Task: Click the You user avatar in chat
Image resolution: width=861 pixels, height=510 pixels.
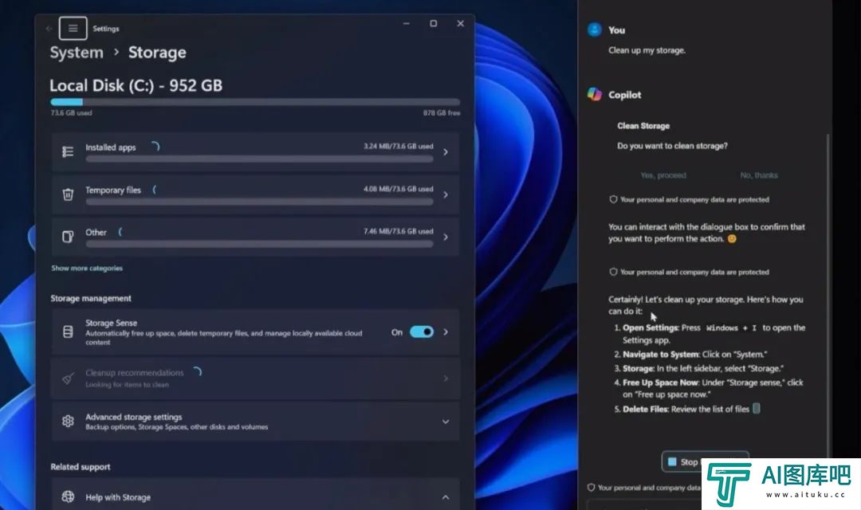Action: point(595,29)
